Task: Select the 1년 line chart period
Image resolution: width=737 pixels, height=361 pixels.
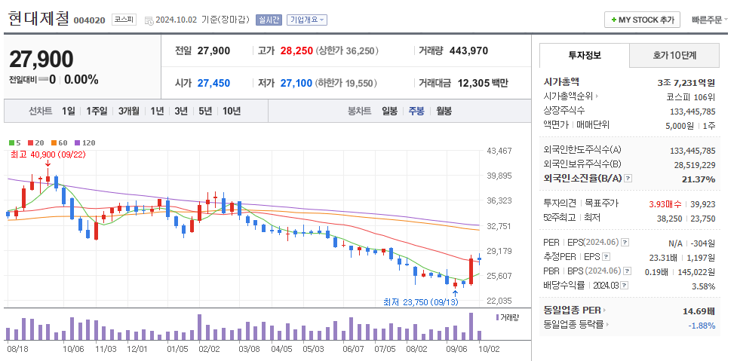Action: 157,112
